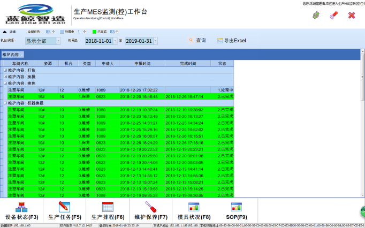Viewport: 365px width, 228px height.
Task: Select the cell 2018-12-26 17:18:16
Action: coord(188,142)
